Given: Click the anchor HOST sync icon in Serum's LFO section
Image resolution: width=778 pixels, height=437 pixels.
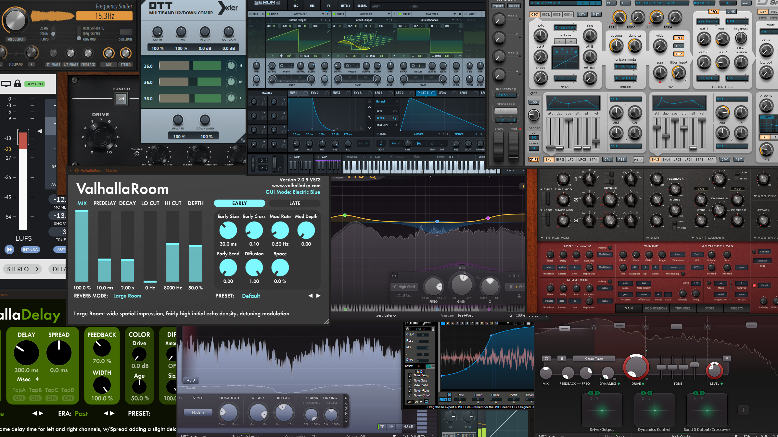Looking at the screenshot, I should pyautogui.click(x=381, y=144).
